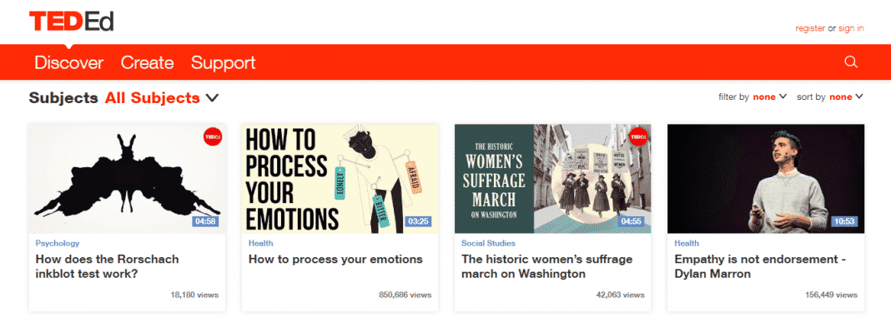Open the Support menu
Screen dimensions: 891x322
(224, 62)
